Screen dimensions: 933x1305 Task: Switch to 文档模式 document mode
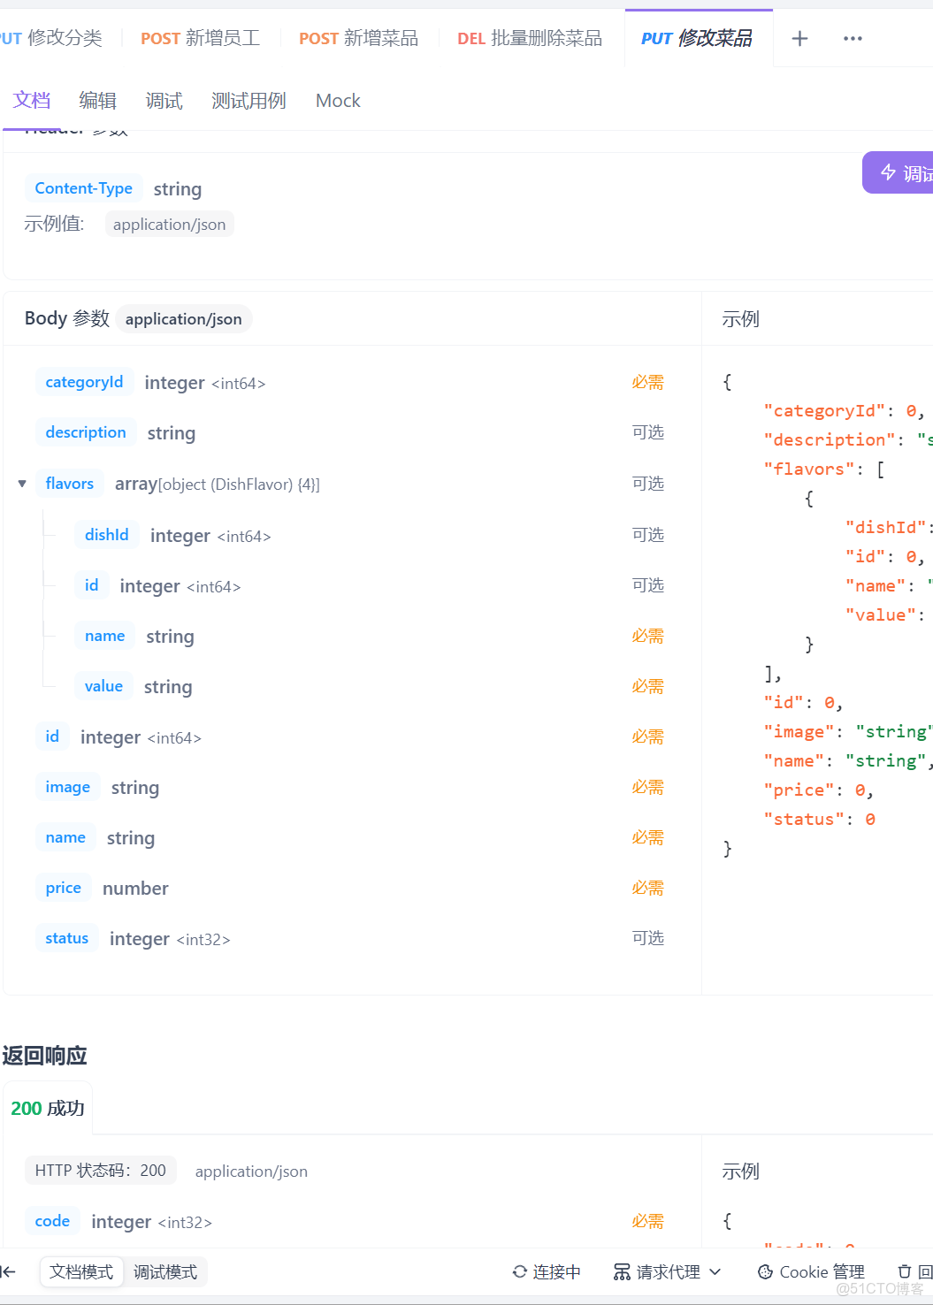pyautogui.click(x=81, y=1271)
